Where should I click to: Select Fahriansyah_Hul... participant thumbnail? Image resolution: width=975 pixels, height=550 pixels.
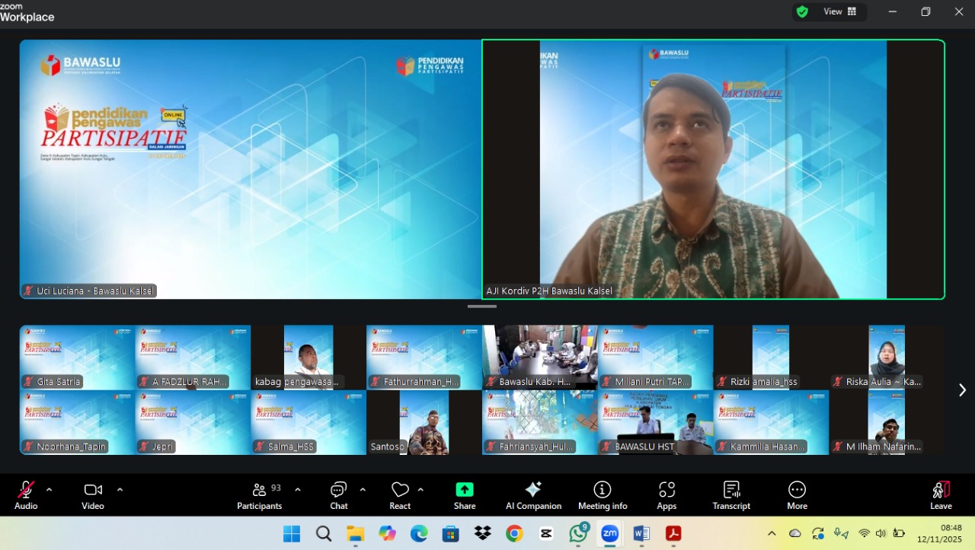[540, 423]
